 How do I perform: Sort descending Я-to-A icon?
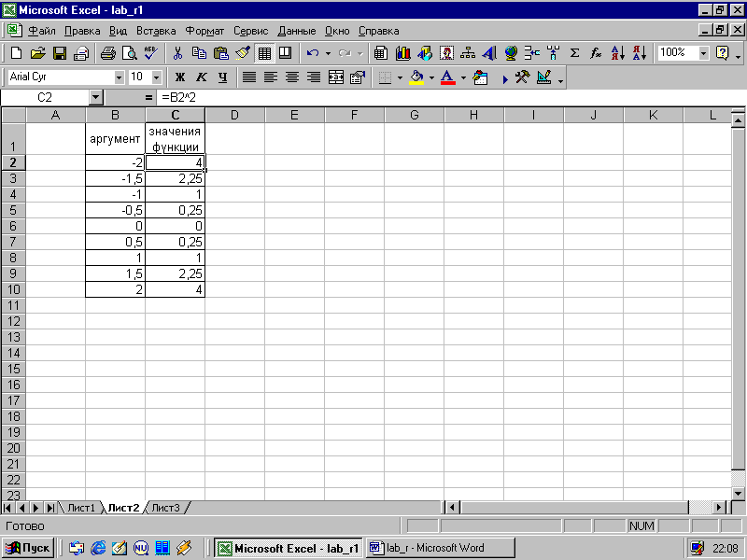pyautogui.click(x=640, y=53)
